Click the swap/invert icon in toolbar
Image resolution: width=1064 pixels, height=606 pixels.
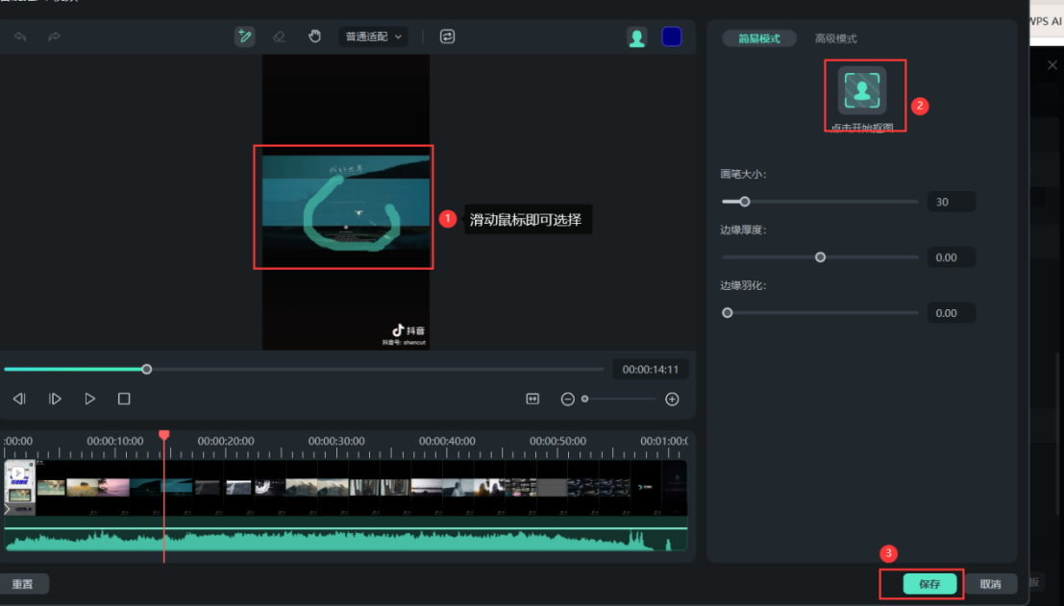coord(447,36)
